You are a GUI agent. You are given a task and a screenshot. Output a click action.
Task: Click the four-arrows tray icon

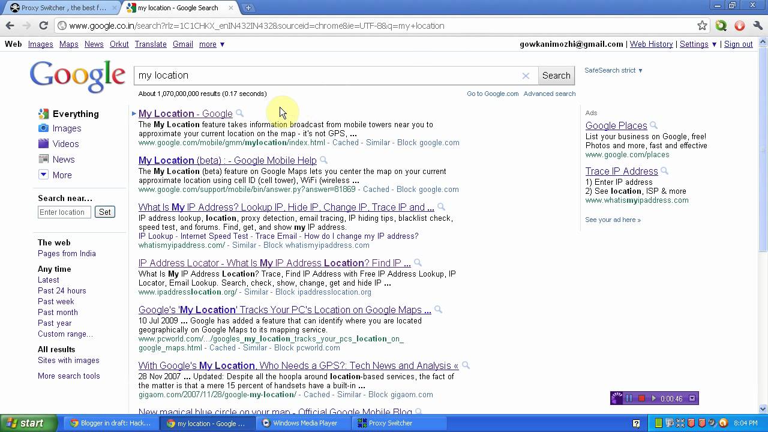pyautogui.click(x=680, y=423)
